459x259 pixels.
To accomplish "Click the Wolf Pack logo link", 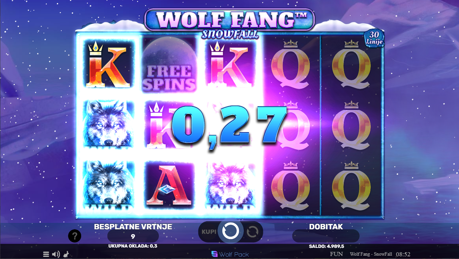I will click(x=230, y=254).
